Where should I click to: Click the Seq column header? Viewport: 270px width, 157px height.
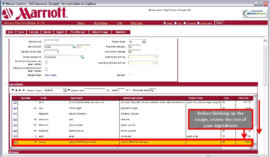coord(226,98)
